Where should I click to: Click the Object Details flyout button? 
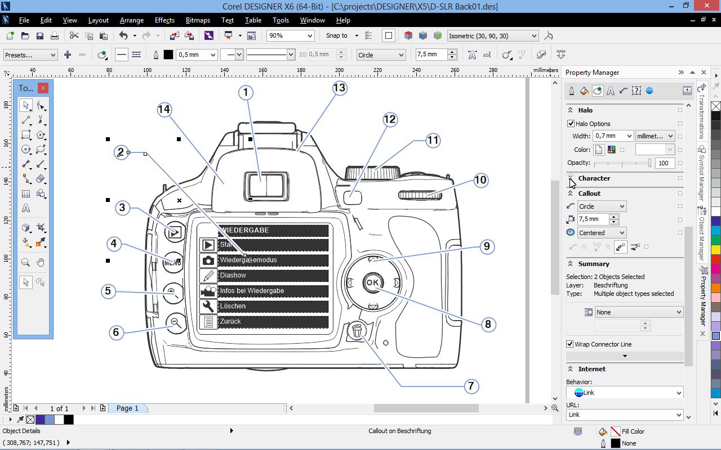(x=230, y=430)
